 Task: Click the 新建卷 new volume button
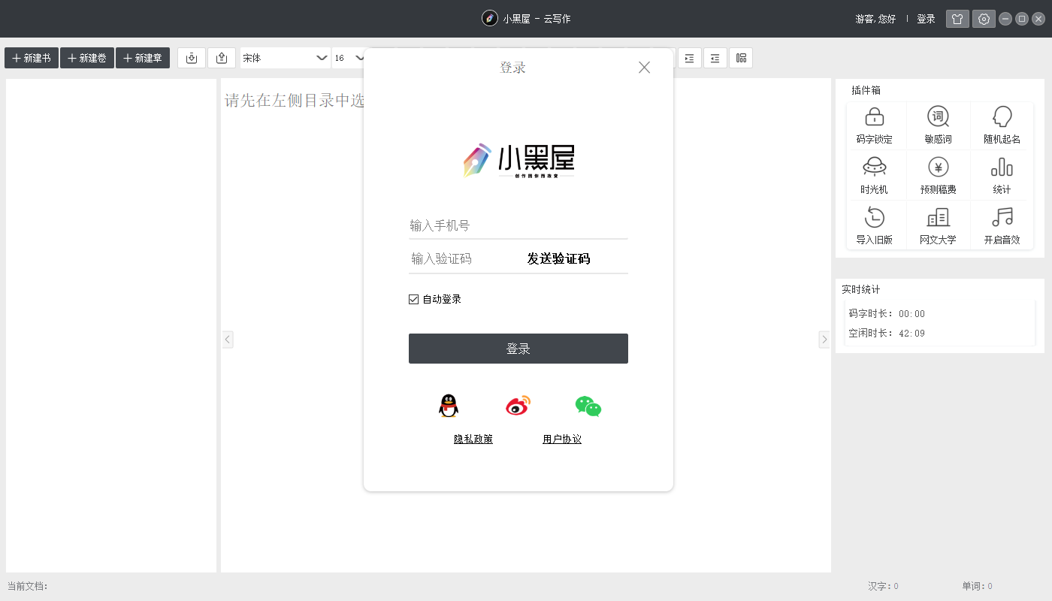(87, 58)
